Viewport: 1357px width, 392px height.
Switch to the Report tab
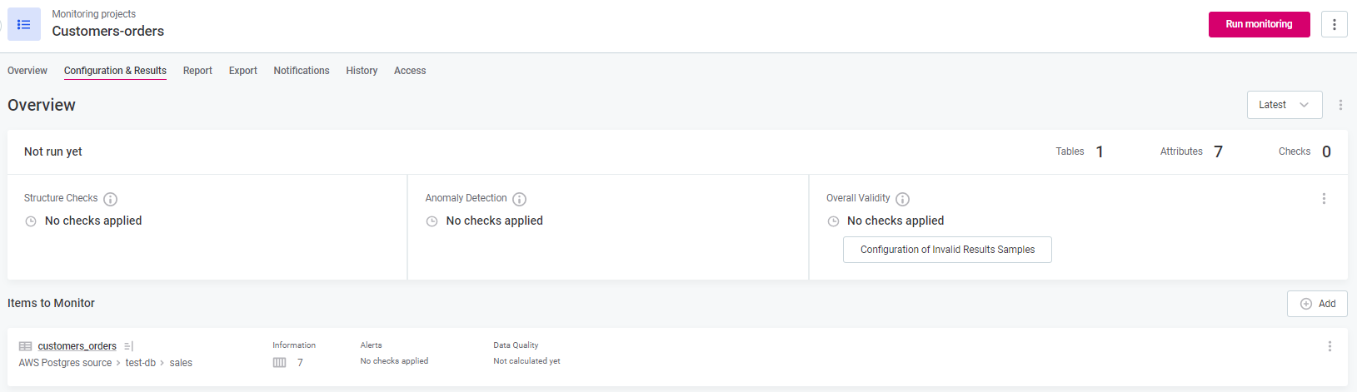197,71
